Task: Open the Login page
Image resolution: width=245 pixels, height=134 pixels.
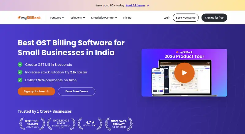Action: pyautogui.click(x=167, y=18)
